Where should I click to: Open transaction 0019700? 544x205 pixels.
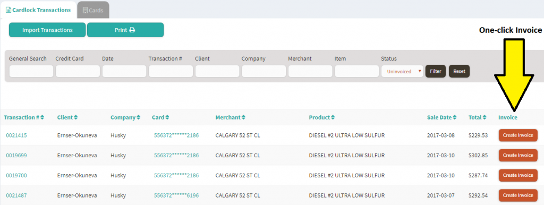(x=16, y=175)
